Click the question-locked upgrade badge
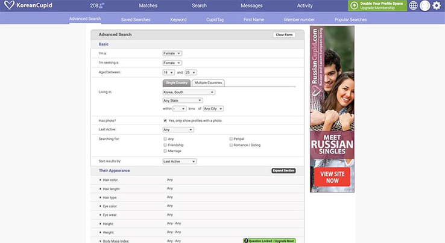Viewport: 445px width, 243px height. (x=270, y=241)
